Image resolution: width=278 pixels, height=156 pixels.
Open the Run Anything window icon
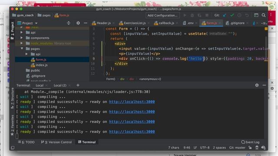tap(256, 16)
